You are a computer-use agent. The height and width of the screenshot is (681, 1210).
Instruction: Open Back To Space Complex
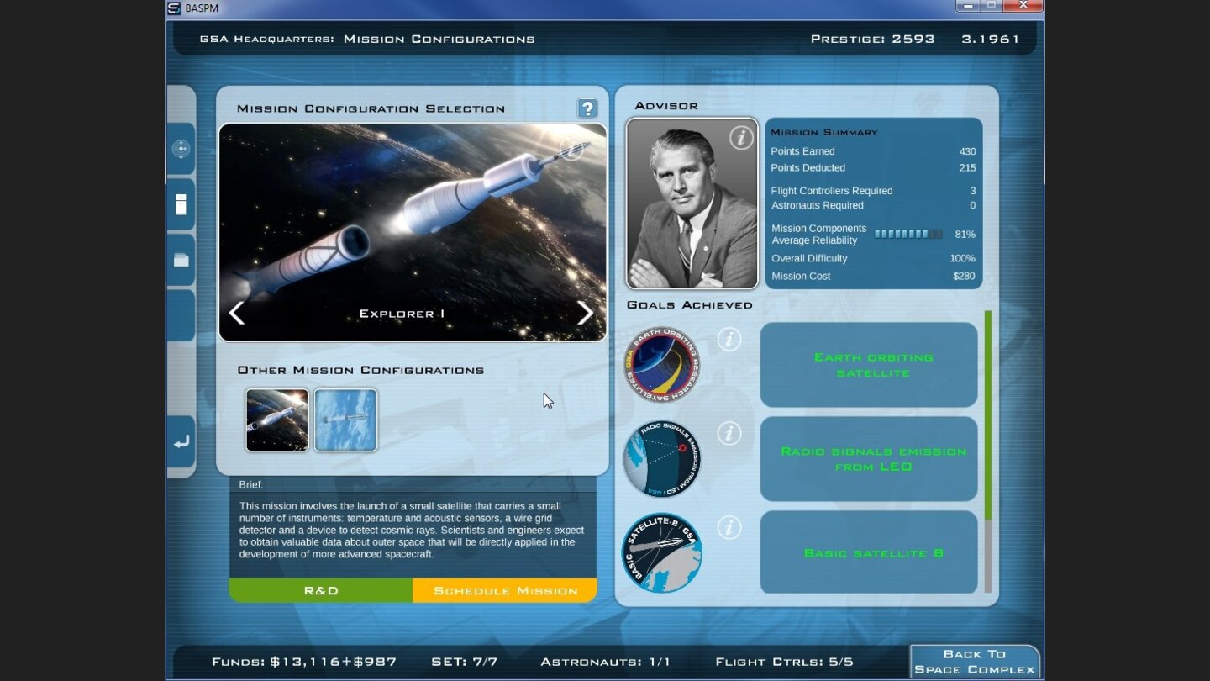click(x=973, y=660)
